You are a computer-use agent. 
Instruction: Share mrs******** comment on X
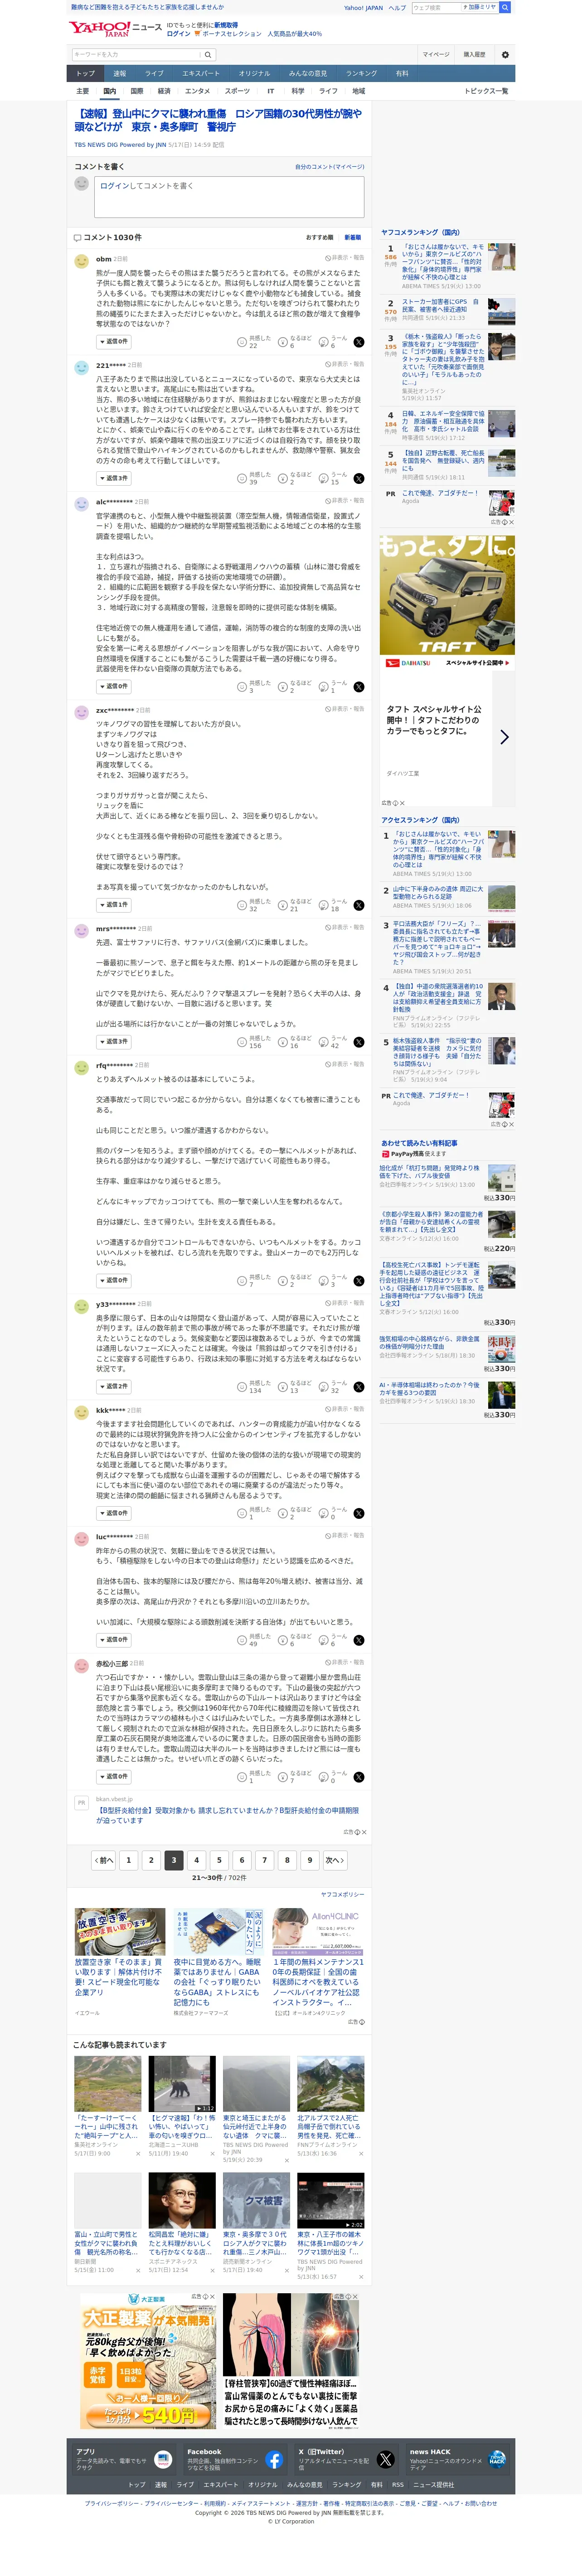(359, 1042)
